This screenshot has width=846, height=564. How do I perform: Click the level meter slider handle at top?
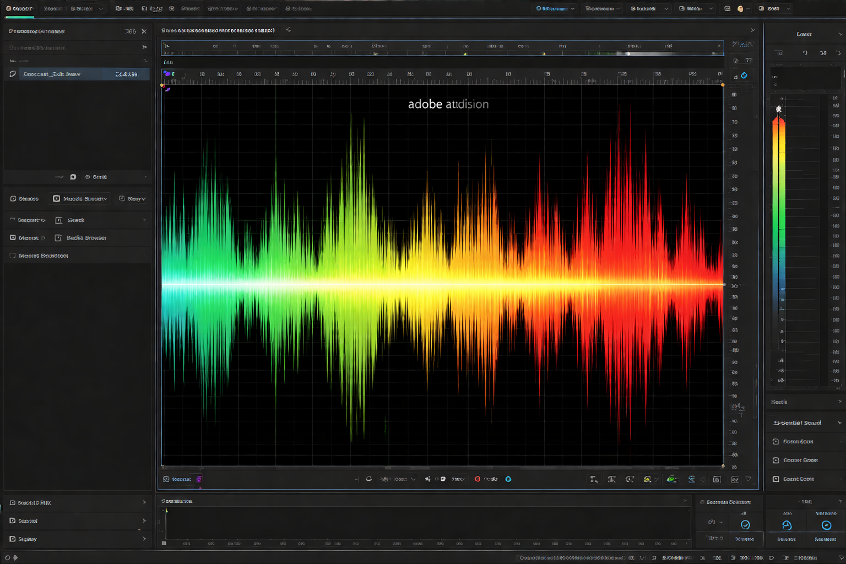click(779, 109)
